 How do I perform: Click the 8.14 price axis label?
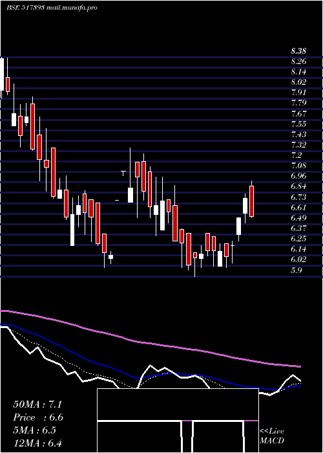tap(298, 72)
